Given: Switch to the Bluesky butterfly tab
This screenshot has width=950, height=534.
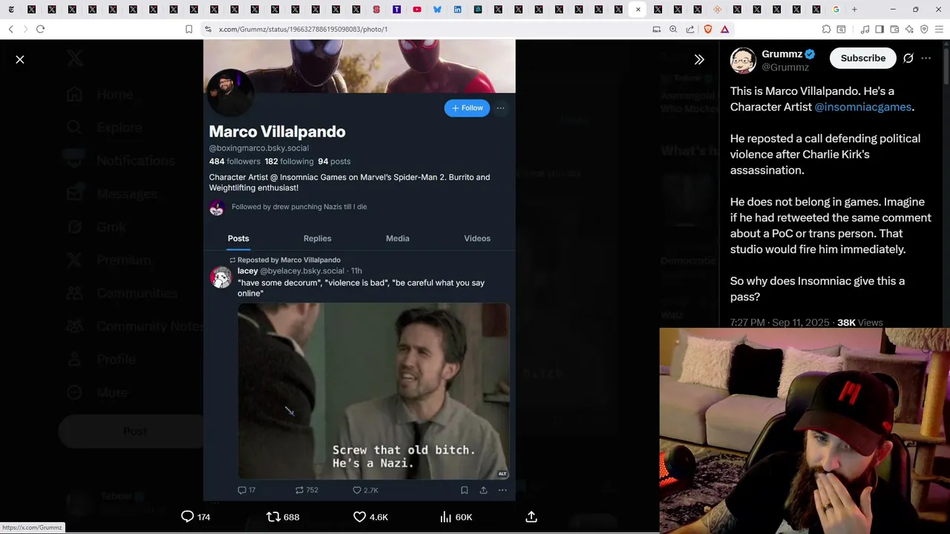Looking at the screenshot, I should [436, 10].
